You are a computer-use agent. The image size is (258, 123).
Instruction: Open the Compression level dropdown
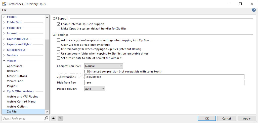(x=104, y=66)
